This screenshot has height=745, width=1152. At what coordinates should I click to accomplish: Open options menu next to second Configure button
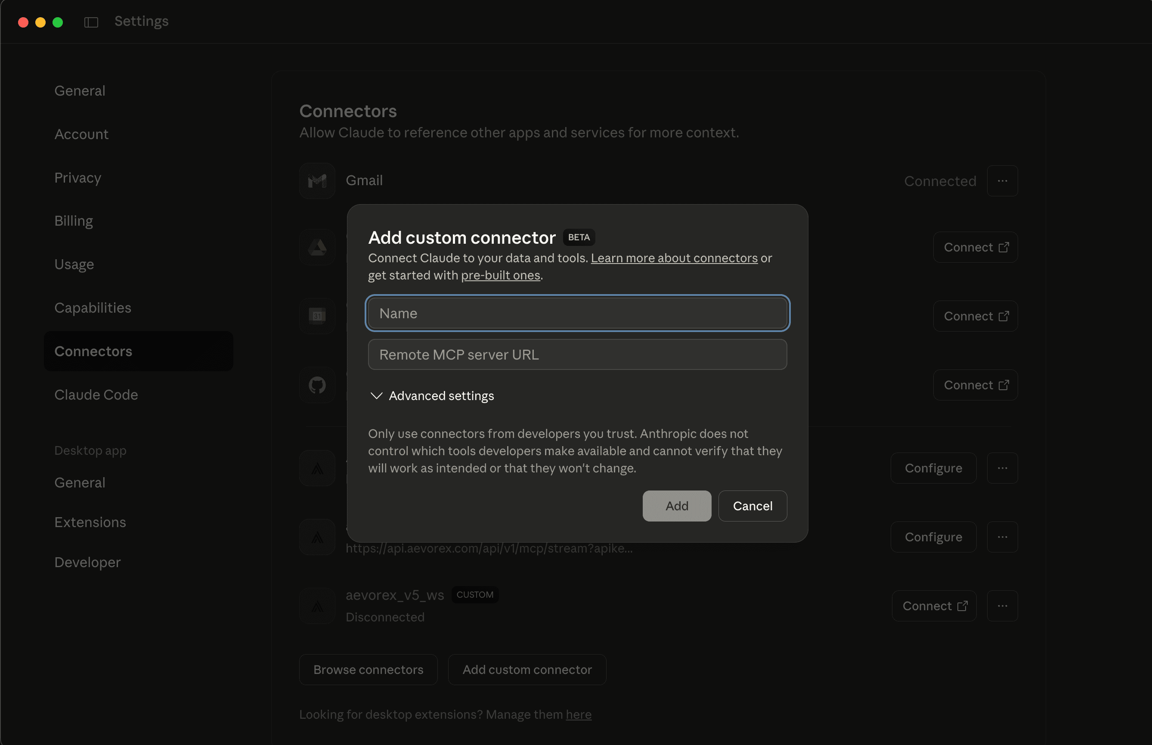click(x=1003, y=537)
